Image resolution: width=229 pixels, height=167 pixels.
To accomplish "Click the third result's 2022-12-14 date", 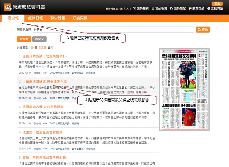I will tap(25, 123).
